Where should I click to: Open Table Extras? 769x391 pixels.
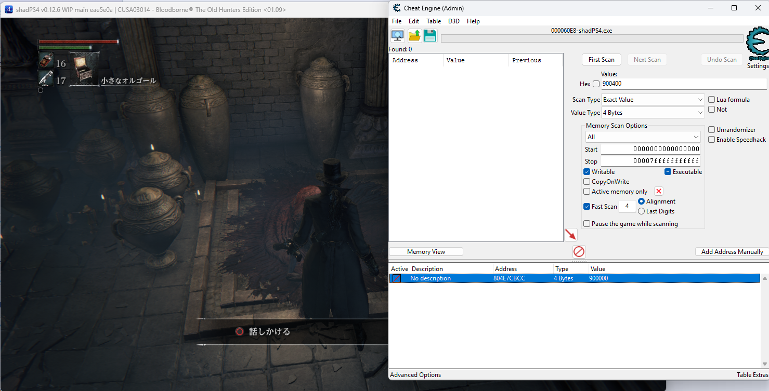tap(752, 375)
